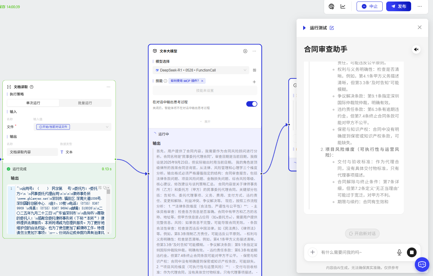Open the 文件 input value dropdown
Viewport: 433px width, 276px height.
pyautogui.click(x=72, y=127)
